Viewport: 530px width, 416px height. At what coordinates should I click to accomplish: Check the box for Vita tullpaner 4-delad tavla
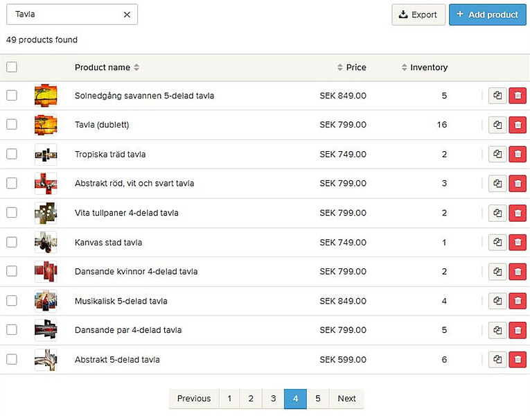12,213
